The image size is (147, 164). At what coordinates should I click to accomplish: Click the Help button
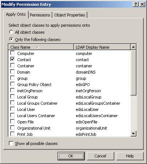click(130, 156)
